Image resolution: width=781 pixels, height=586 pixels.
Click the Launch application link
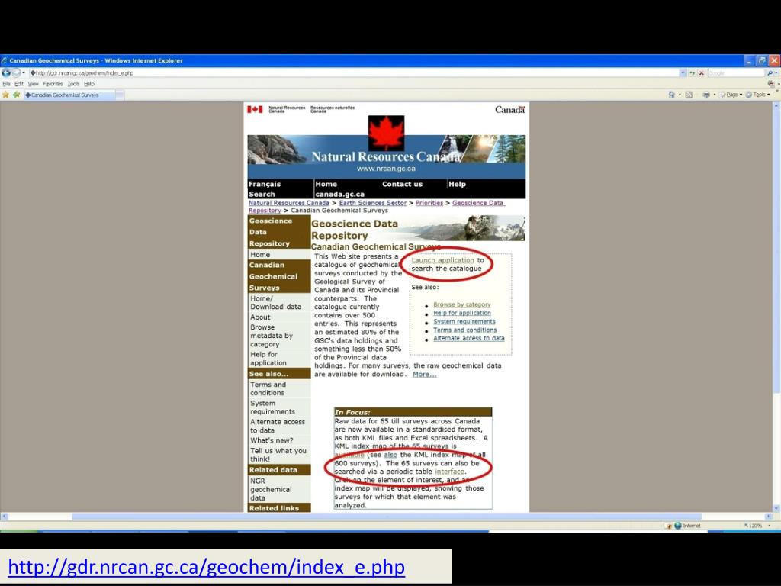pos(442,260)
